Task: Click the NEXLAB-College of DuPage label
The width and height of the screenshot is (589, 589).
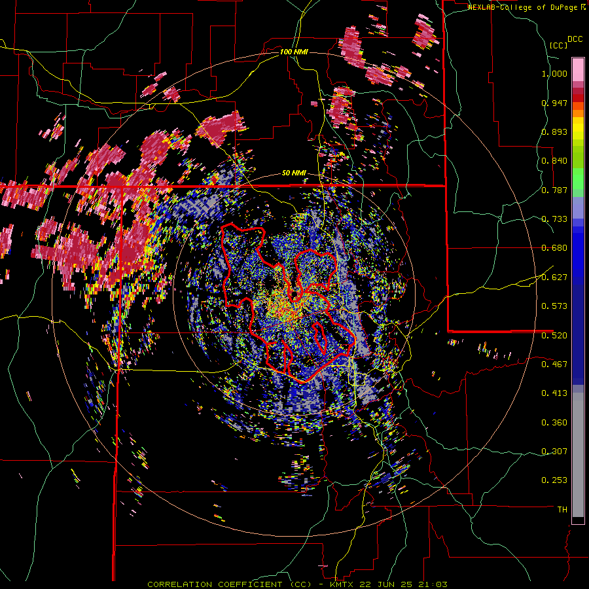Action: point(522,7)
